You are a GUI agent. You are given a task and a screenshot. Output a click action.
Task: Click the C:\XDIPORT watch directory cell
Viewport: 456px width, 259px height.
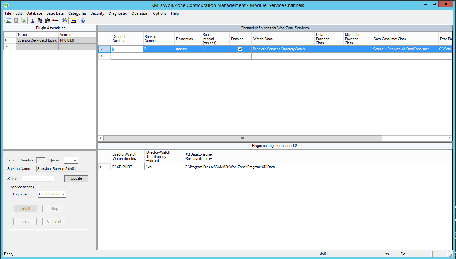click(128, 167)
